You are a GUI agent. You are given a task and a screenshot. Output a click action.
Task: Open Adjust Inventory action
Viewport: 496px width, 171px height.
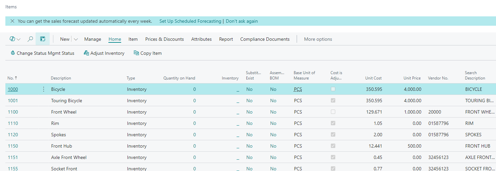104,53
